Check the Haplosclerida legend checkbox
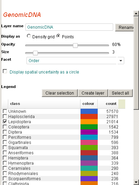The width and height of the screenshot is (139, 185). tap(5, 116)
